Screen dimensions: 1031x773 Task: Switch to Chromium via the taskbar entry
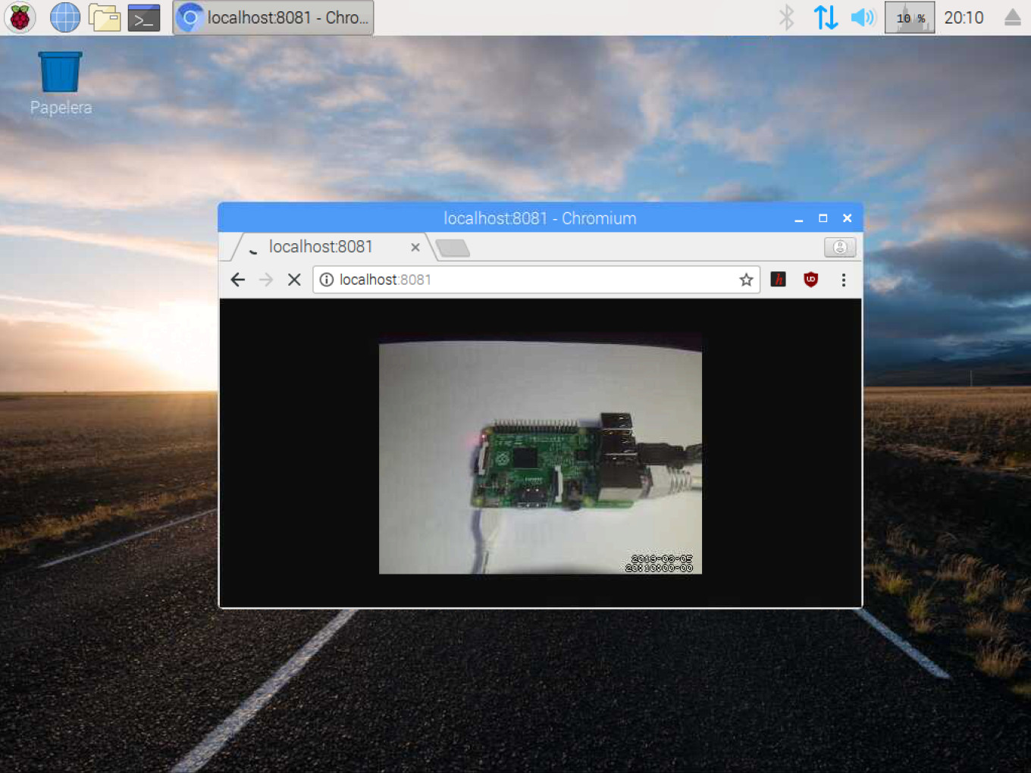click(x=273, y=17)
